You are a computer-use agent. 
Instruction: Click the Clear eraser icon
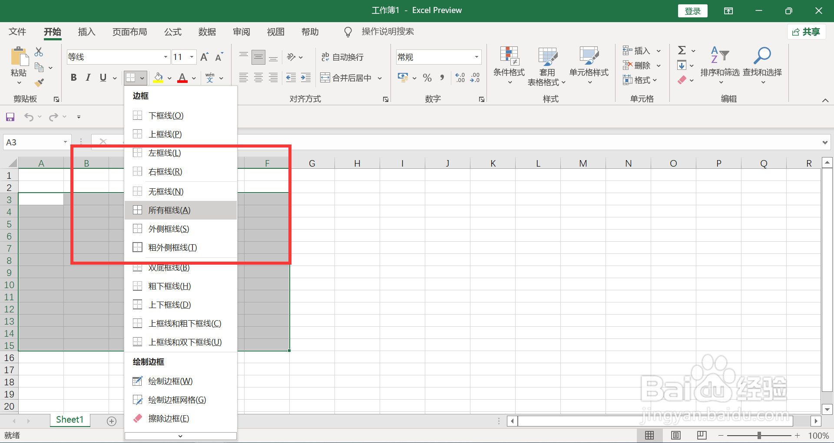(682, 80)
